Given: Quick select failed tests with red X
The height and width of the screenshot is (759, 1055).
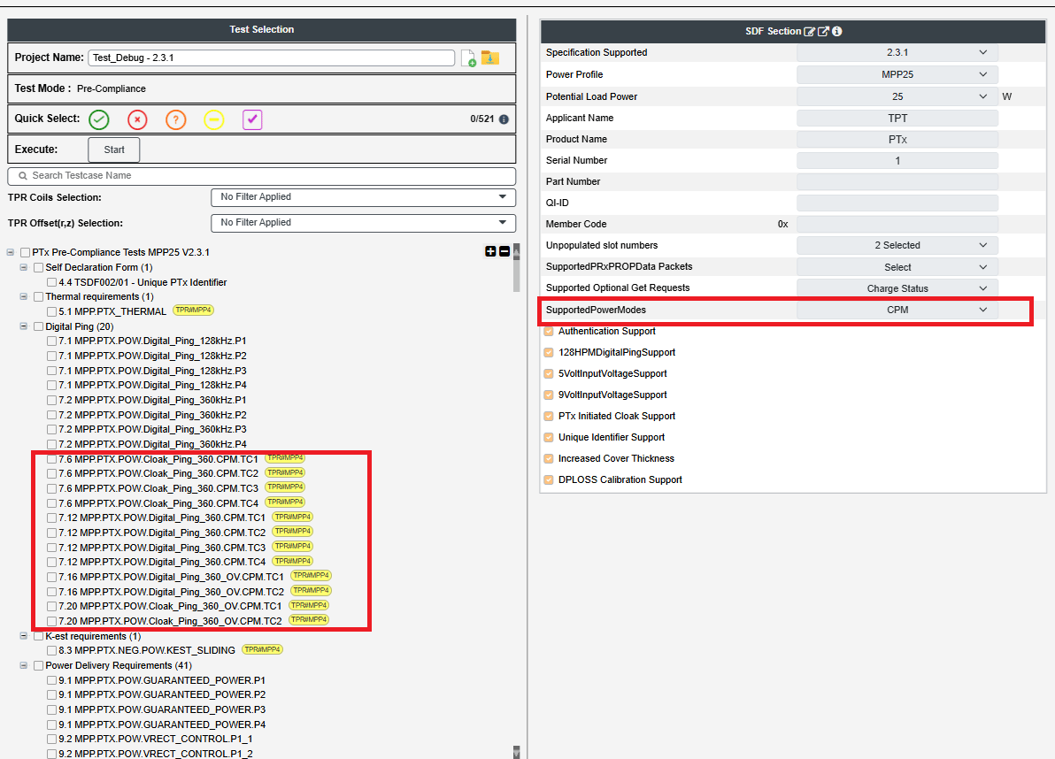Looking at the screenshot, I should pos(137,119).
